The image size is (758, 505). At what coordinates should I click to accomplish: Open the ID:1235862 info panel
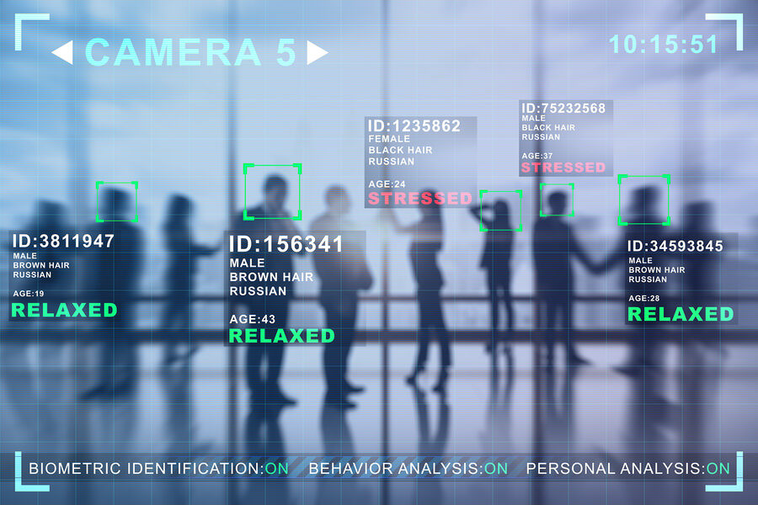[x=420, y=162]
